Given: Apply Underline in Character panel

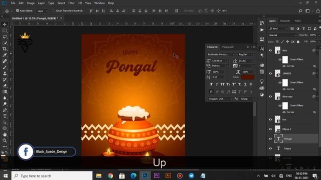Looking at the screenshot, I should tap(245, 84).
